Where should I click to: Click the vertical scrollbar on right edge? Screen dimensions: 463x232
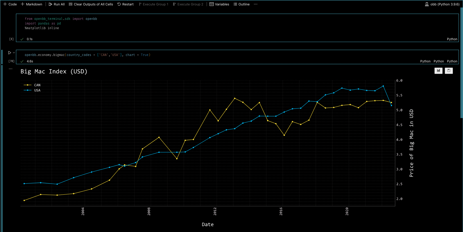coord(461,63)
